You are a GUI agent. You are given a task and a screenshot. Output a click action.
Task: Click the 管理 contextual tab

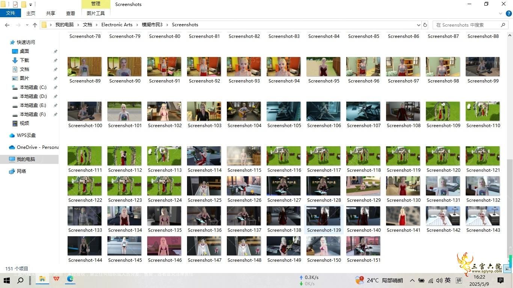(x=96, y=4)
